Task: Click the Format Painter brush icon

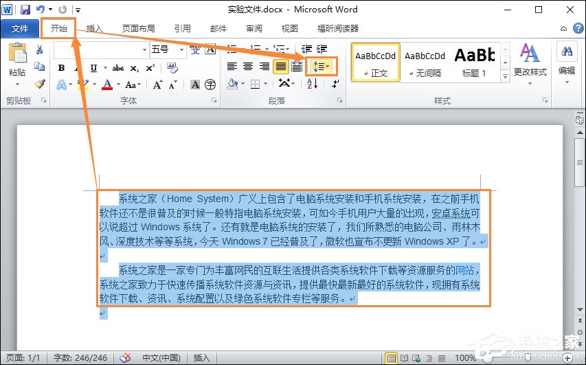Action: 39,84
